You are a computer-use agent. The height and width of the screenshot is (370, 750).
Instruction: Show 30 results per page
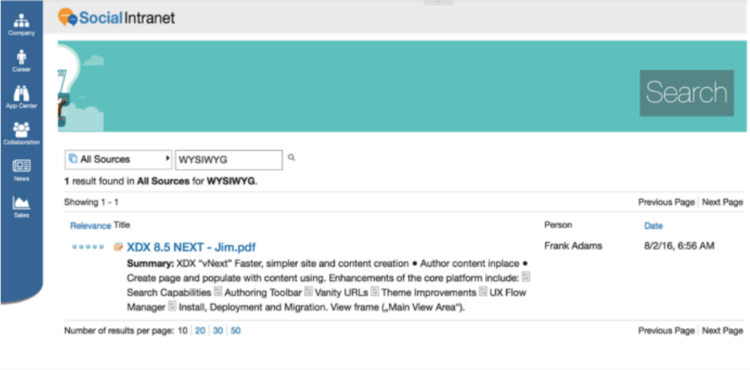pos(218,331)
